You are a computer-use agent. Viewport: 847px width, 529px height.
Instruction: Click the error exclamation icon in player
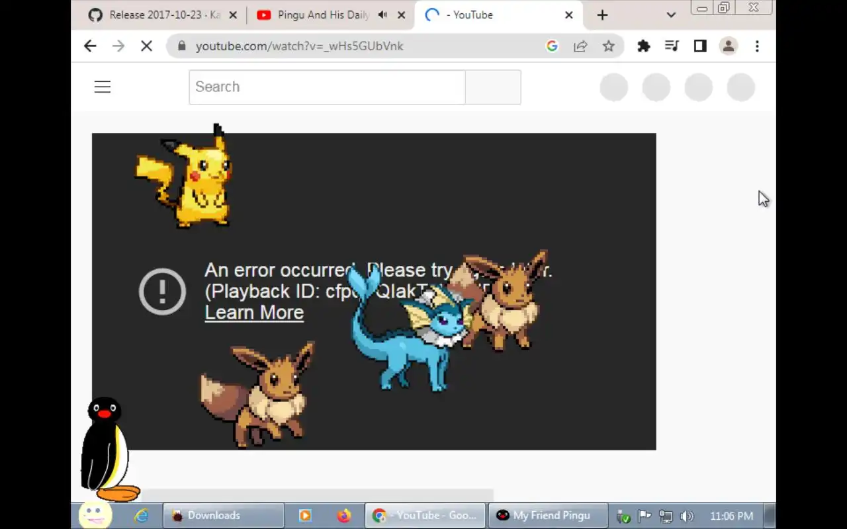point(162,291)
